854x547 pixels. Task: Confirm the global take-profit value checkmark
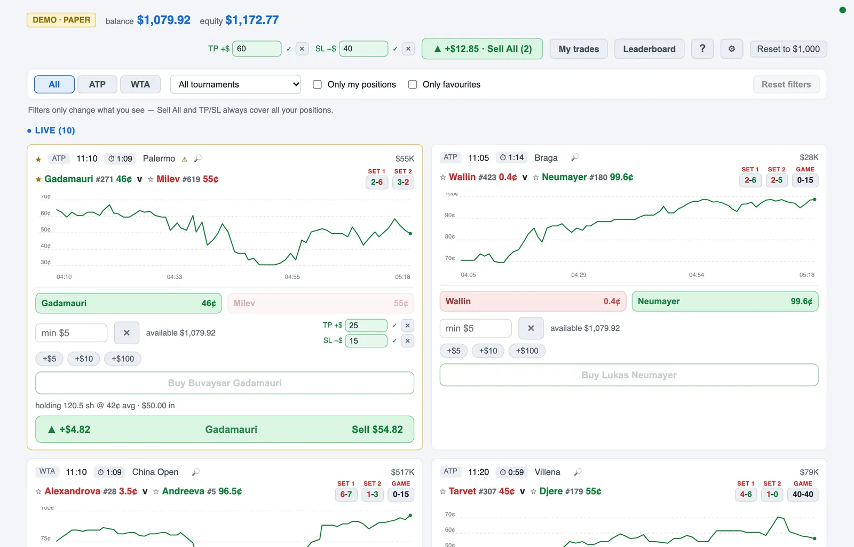pyautogui.click(x=289, y=49)
